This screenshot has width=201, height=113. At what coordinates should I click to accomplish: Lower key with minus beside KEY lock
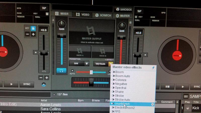tap(27, 34)
